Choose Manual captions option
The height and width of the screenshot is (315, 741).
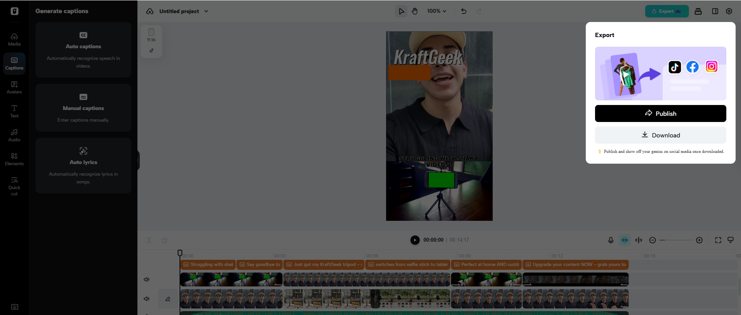click(x=83, y=108)
